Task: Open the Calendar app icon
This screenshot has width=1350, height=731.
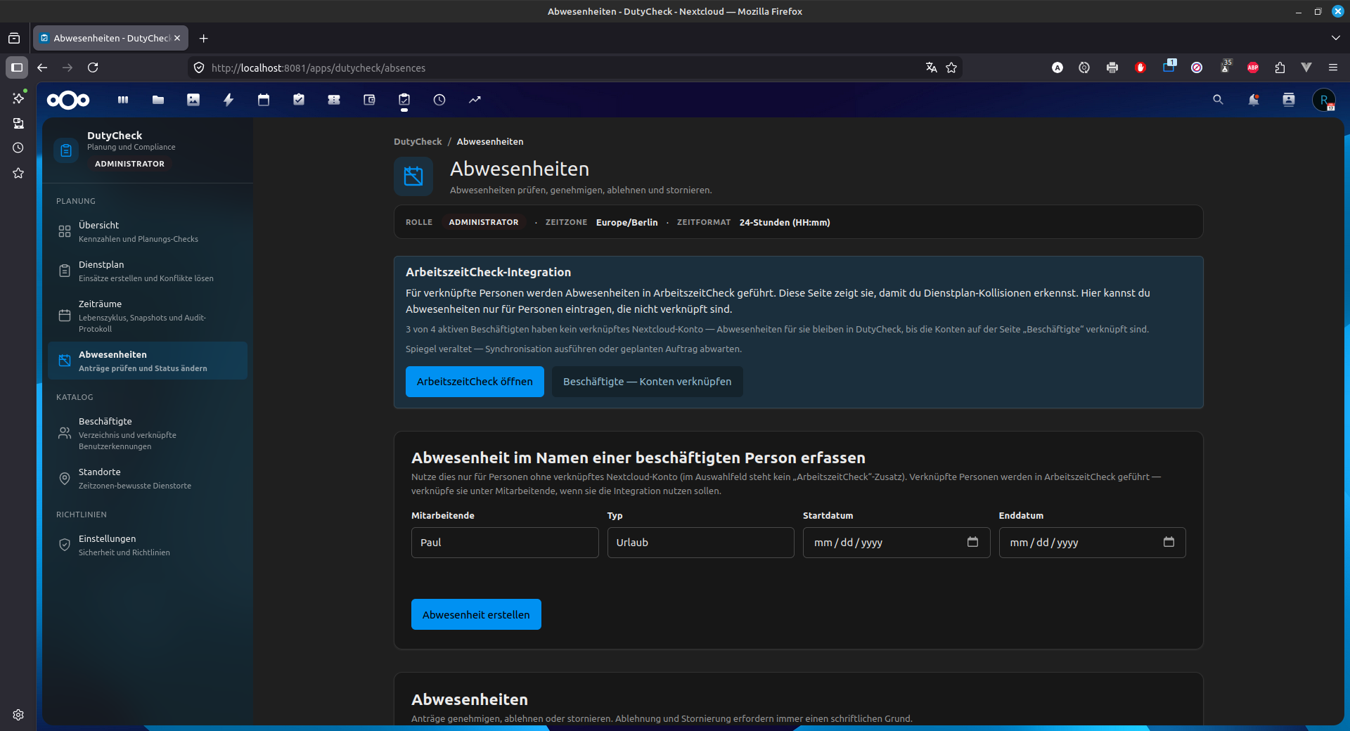Action: 264,100
